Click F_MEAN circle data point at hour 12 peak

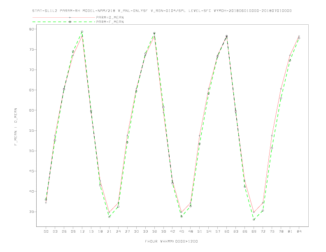coord(82,32)
